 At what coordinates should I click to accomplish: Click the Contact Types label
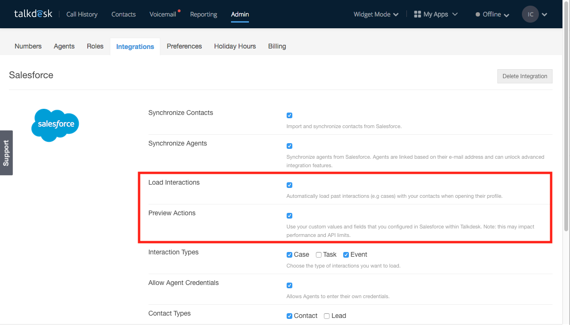170,313
